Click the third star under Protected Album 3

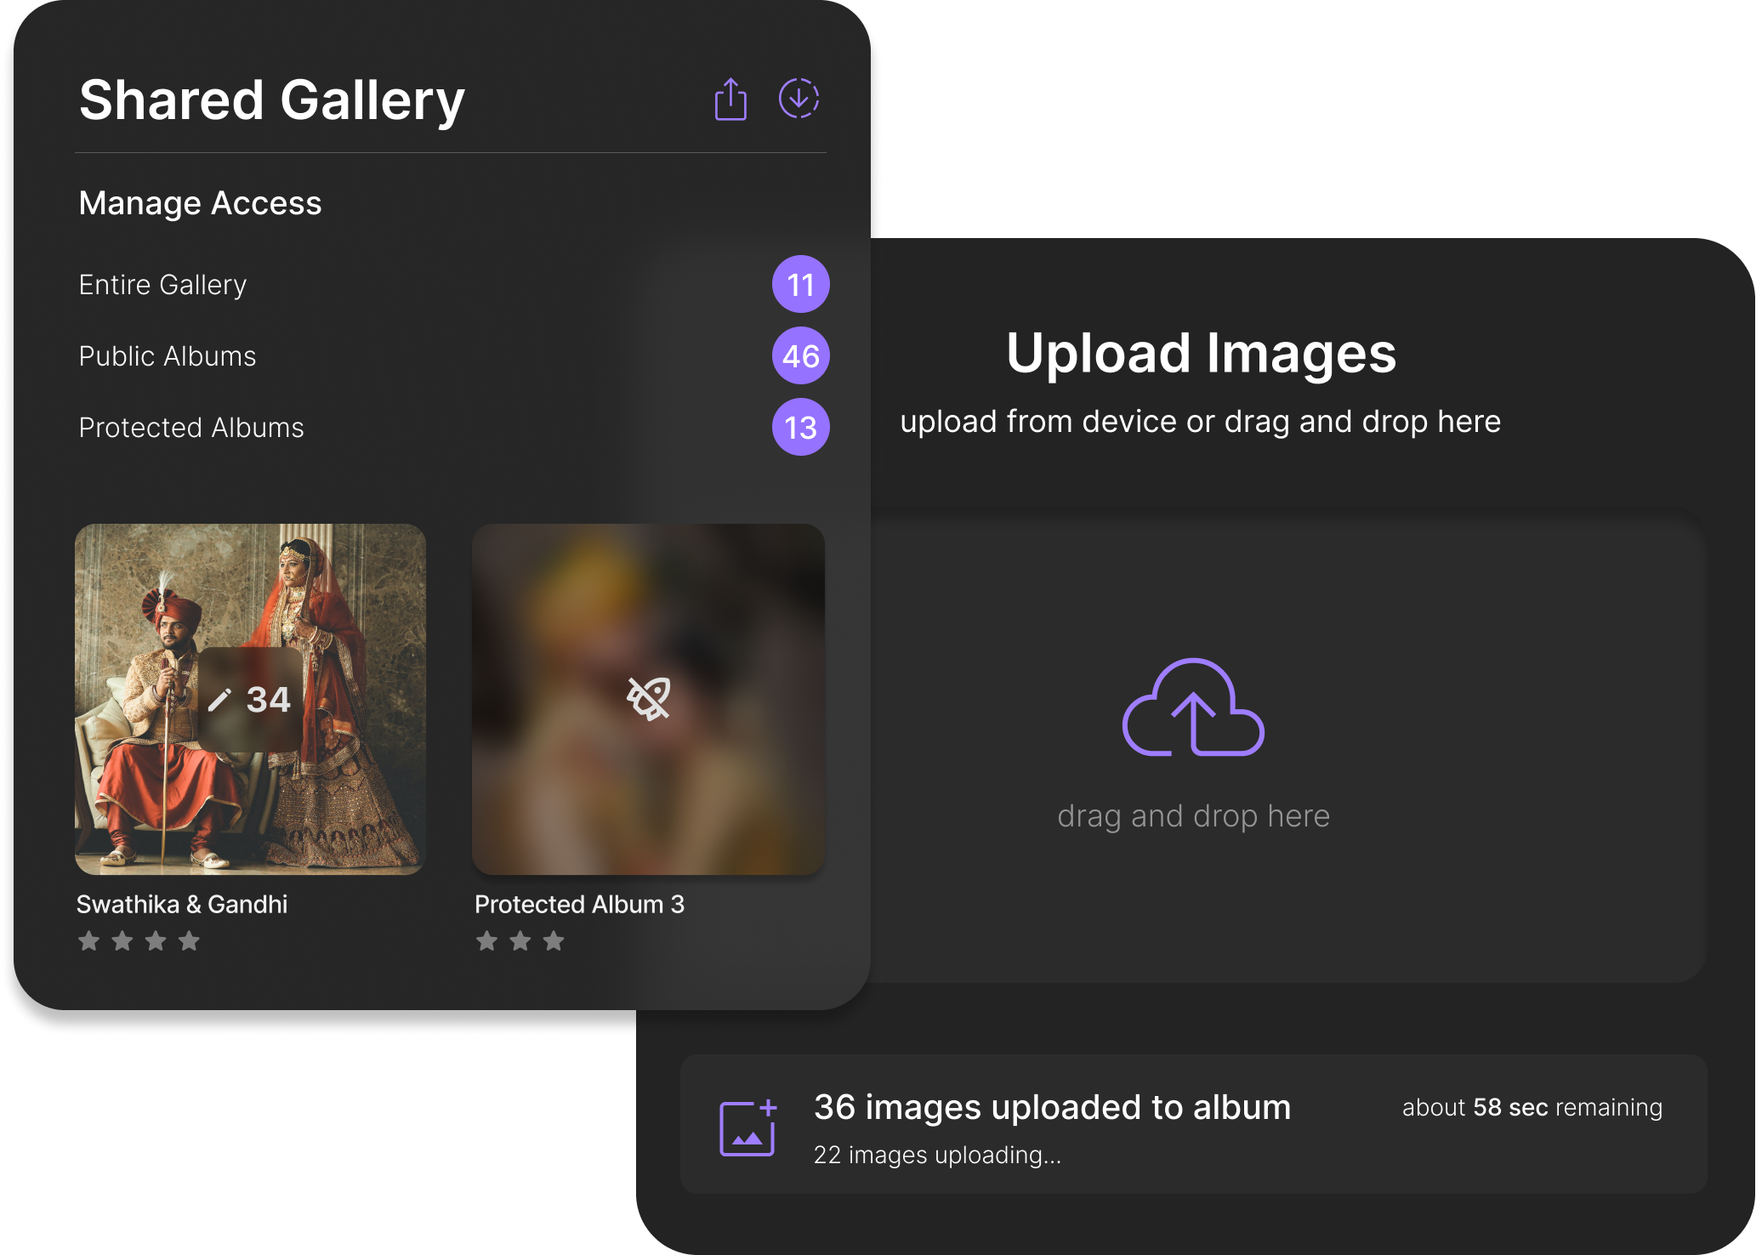tap(554, 941)
